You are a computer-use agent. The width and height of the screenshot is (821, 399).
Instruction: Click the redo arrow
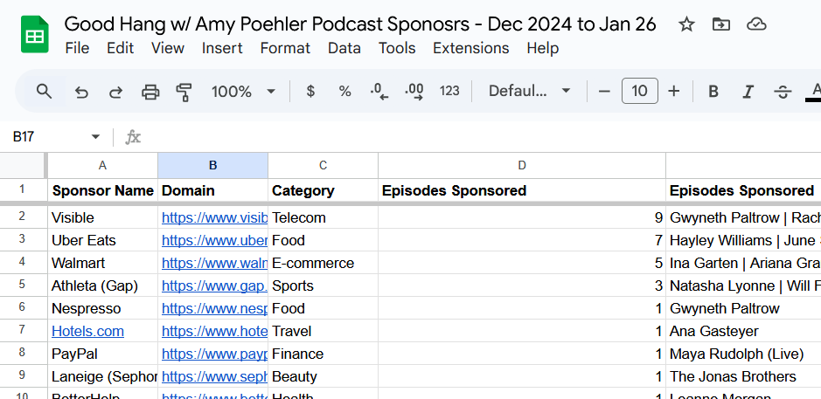click(x=115, y=91)
